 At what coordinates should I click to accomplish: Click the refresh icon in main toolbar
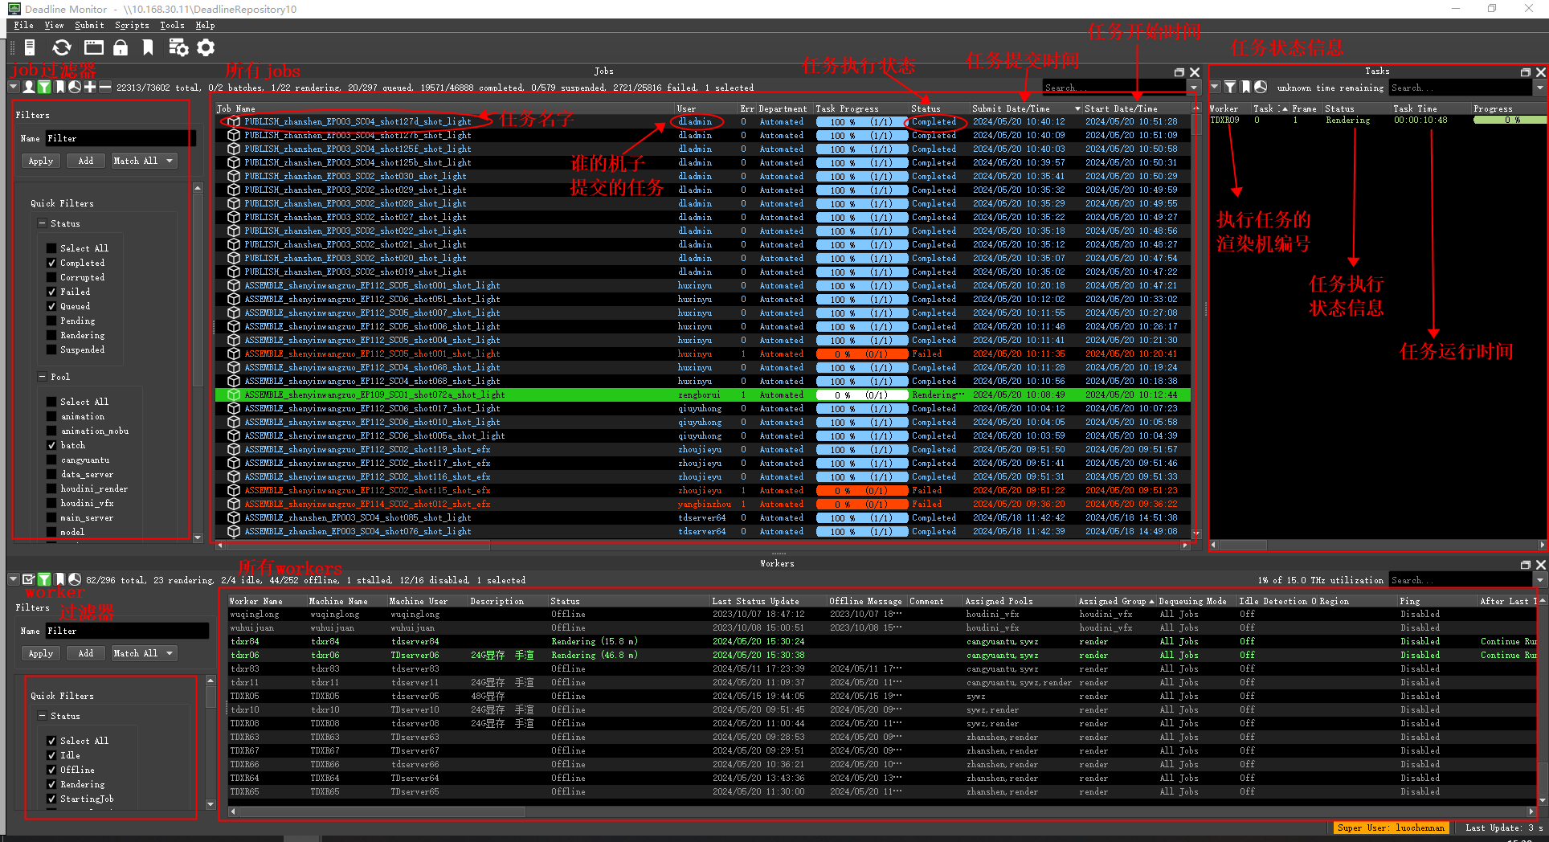click(x=62, y=48)
